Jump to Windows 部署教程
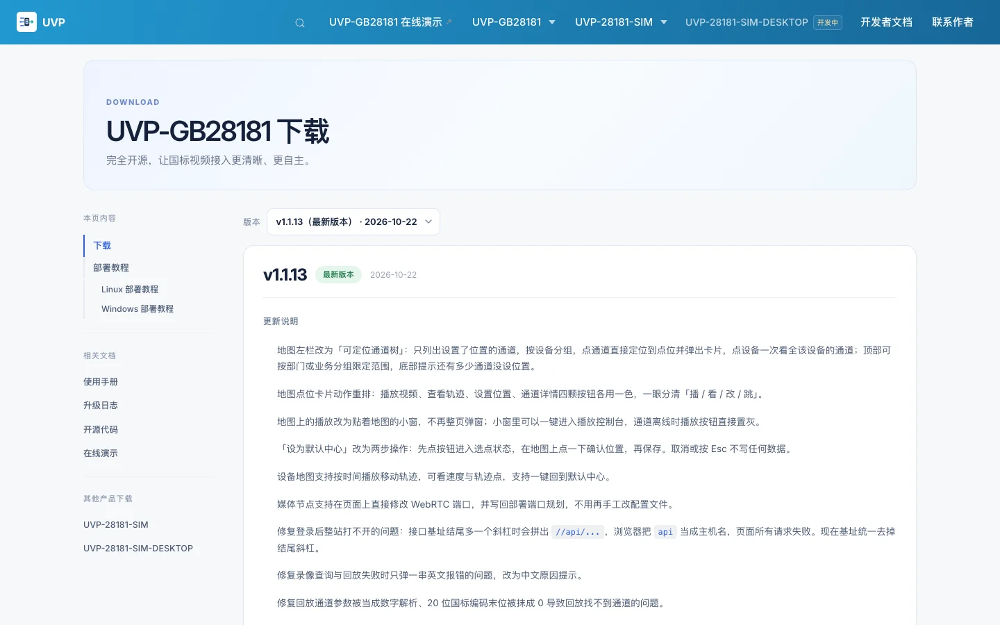 click(x=137, y=308)
